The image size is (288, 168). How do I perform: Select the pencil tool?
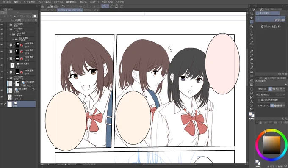252,55
